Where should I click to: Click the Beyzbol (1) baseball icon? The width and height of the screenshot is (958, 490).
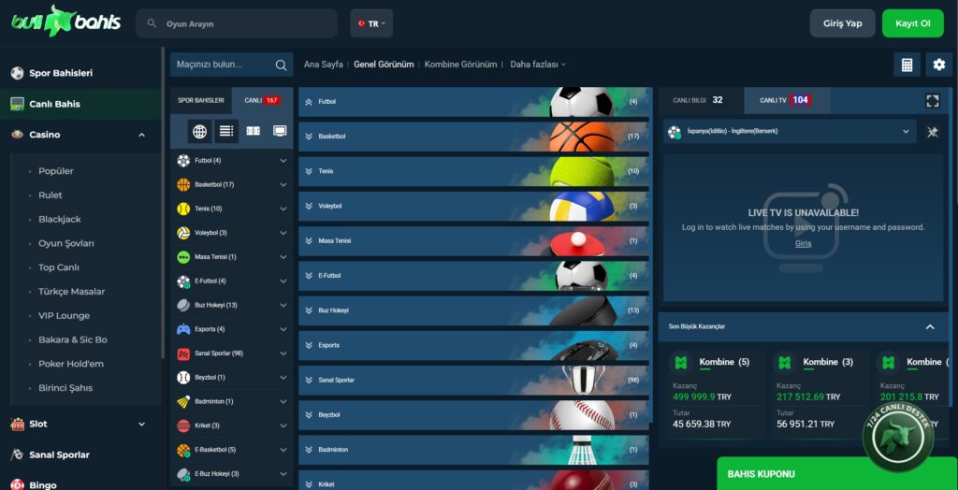(x=183, y=378)
